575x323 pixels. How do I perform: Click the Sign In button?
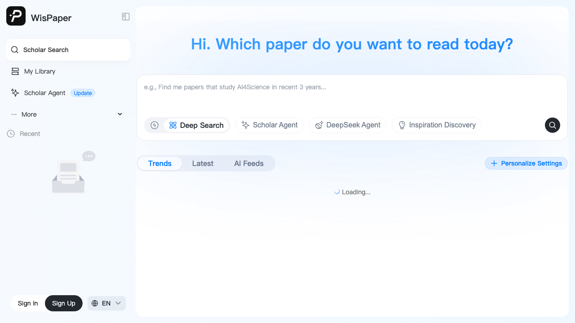[x=28, y=303]
